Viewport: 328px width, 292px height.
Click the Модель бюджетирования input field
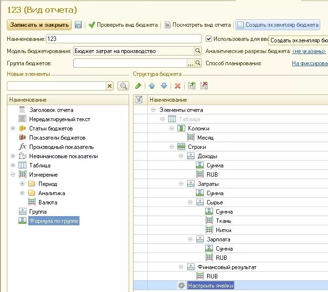coord(134,51)
